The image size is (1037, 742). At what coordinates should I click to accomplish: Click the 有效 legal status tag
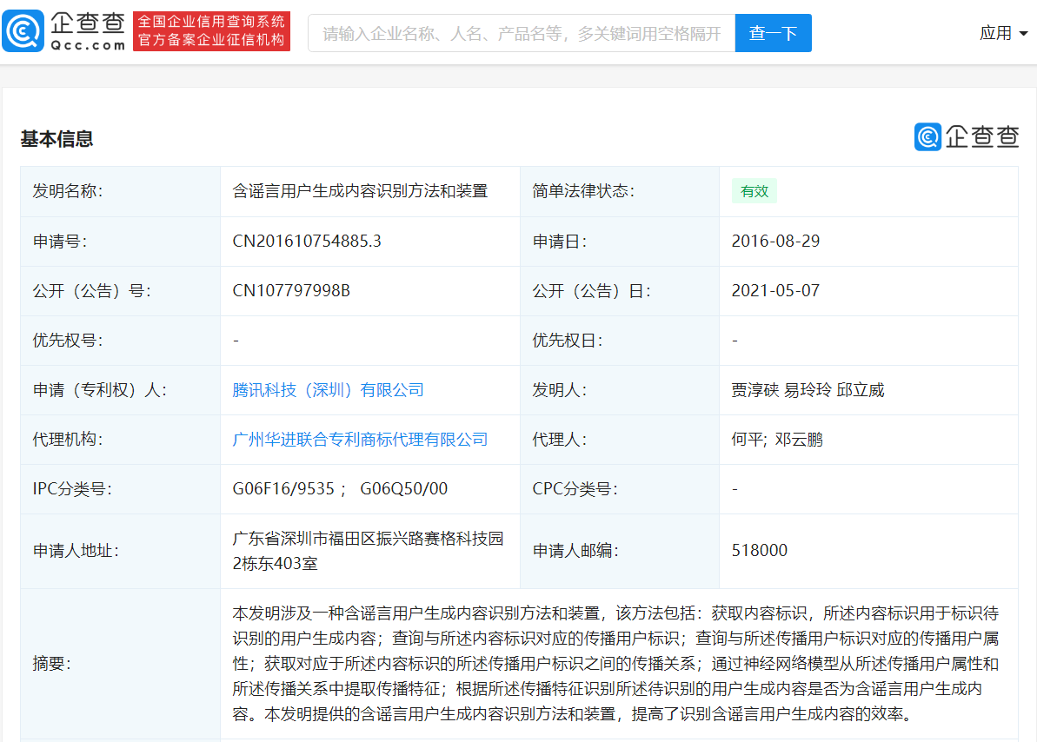click(754, 190)
